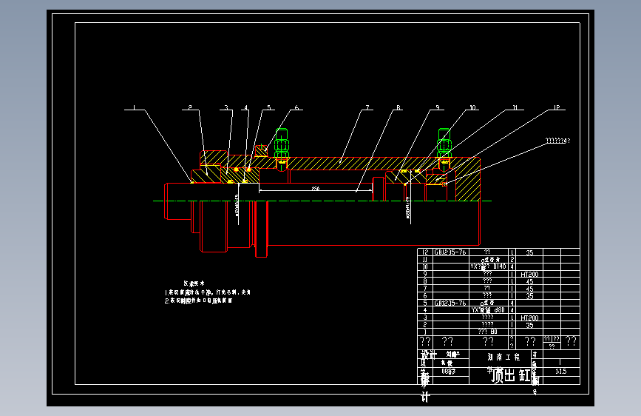Screen dimensions: 641x416
Task: Click balloon number 6 above the section view
Action: pos(296,107)
